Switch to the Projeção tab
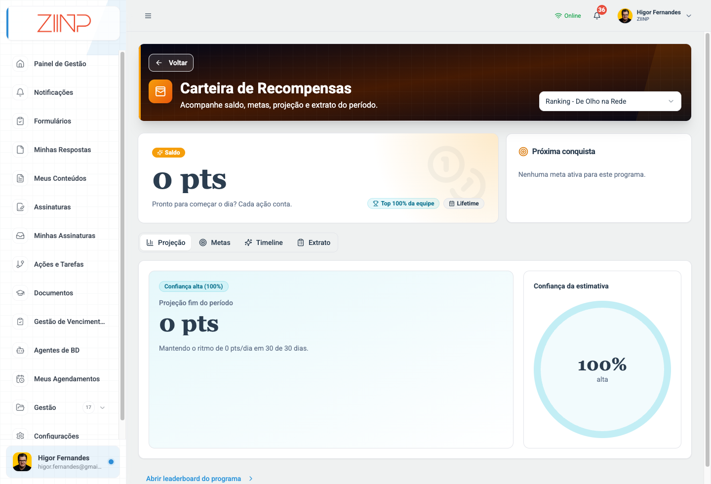 pyautogui.click(x=166, y=242)
